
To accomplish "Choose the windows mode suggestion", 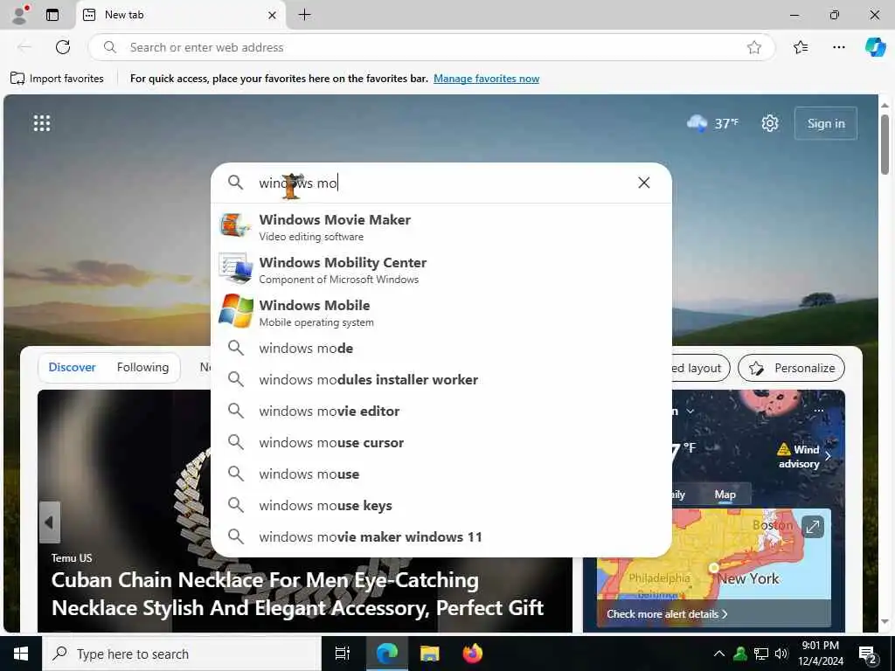I will pos(441,348).
